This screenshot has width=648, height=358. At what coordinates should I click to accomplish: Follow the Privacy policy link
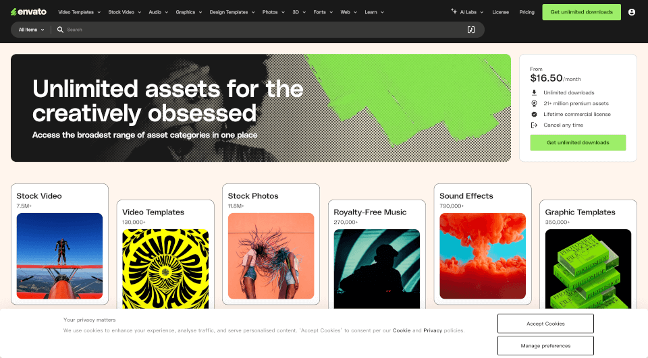coord(433,330)
